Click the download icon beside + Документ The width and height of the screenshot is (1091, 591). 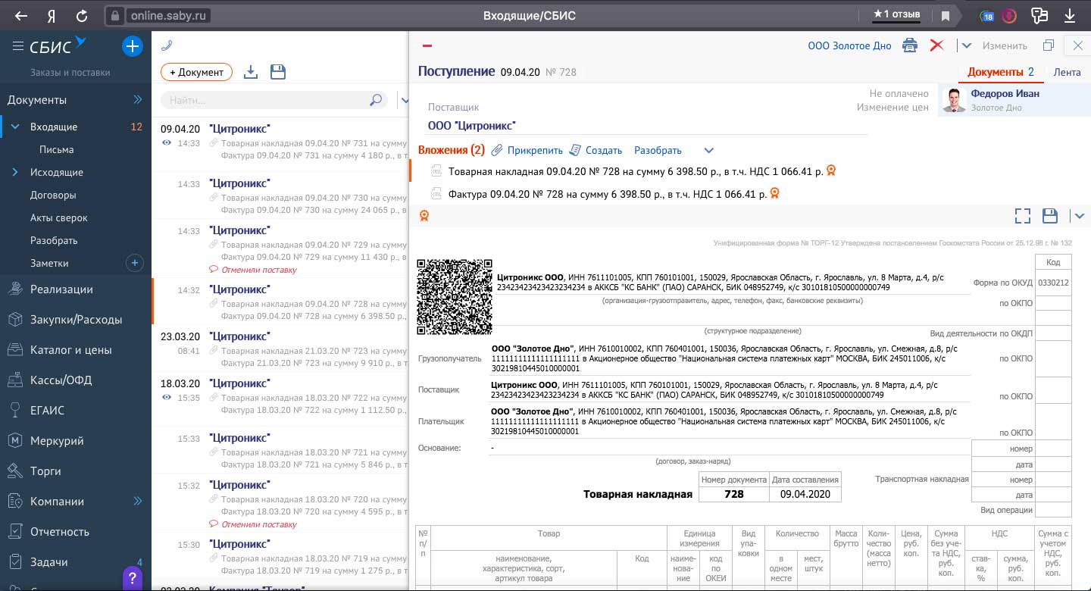click(252, 72)
